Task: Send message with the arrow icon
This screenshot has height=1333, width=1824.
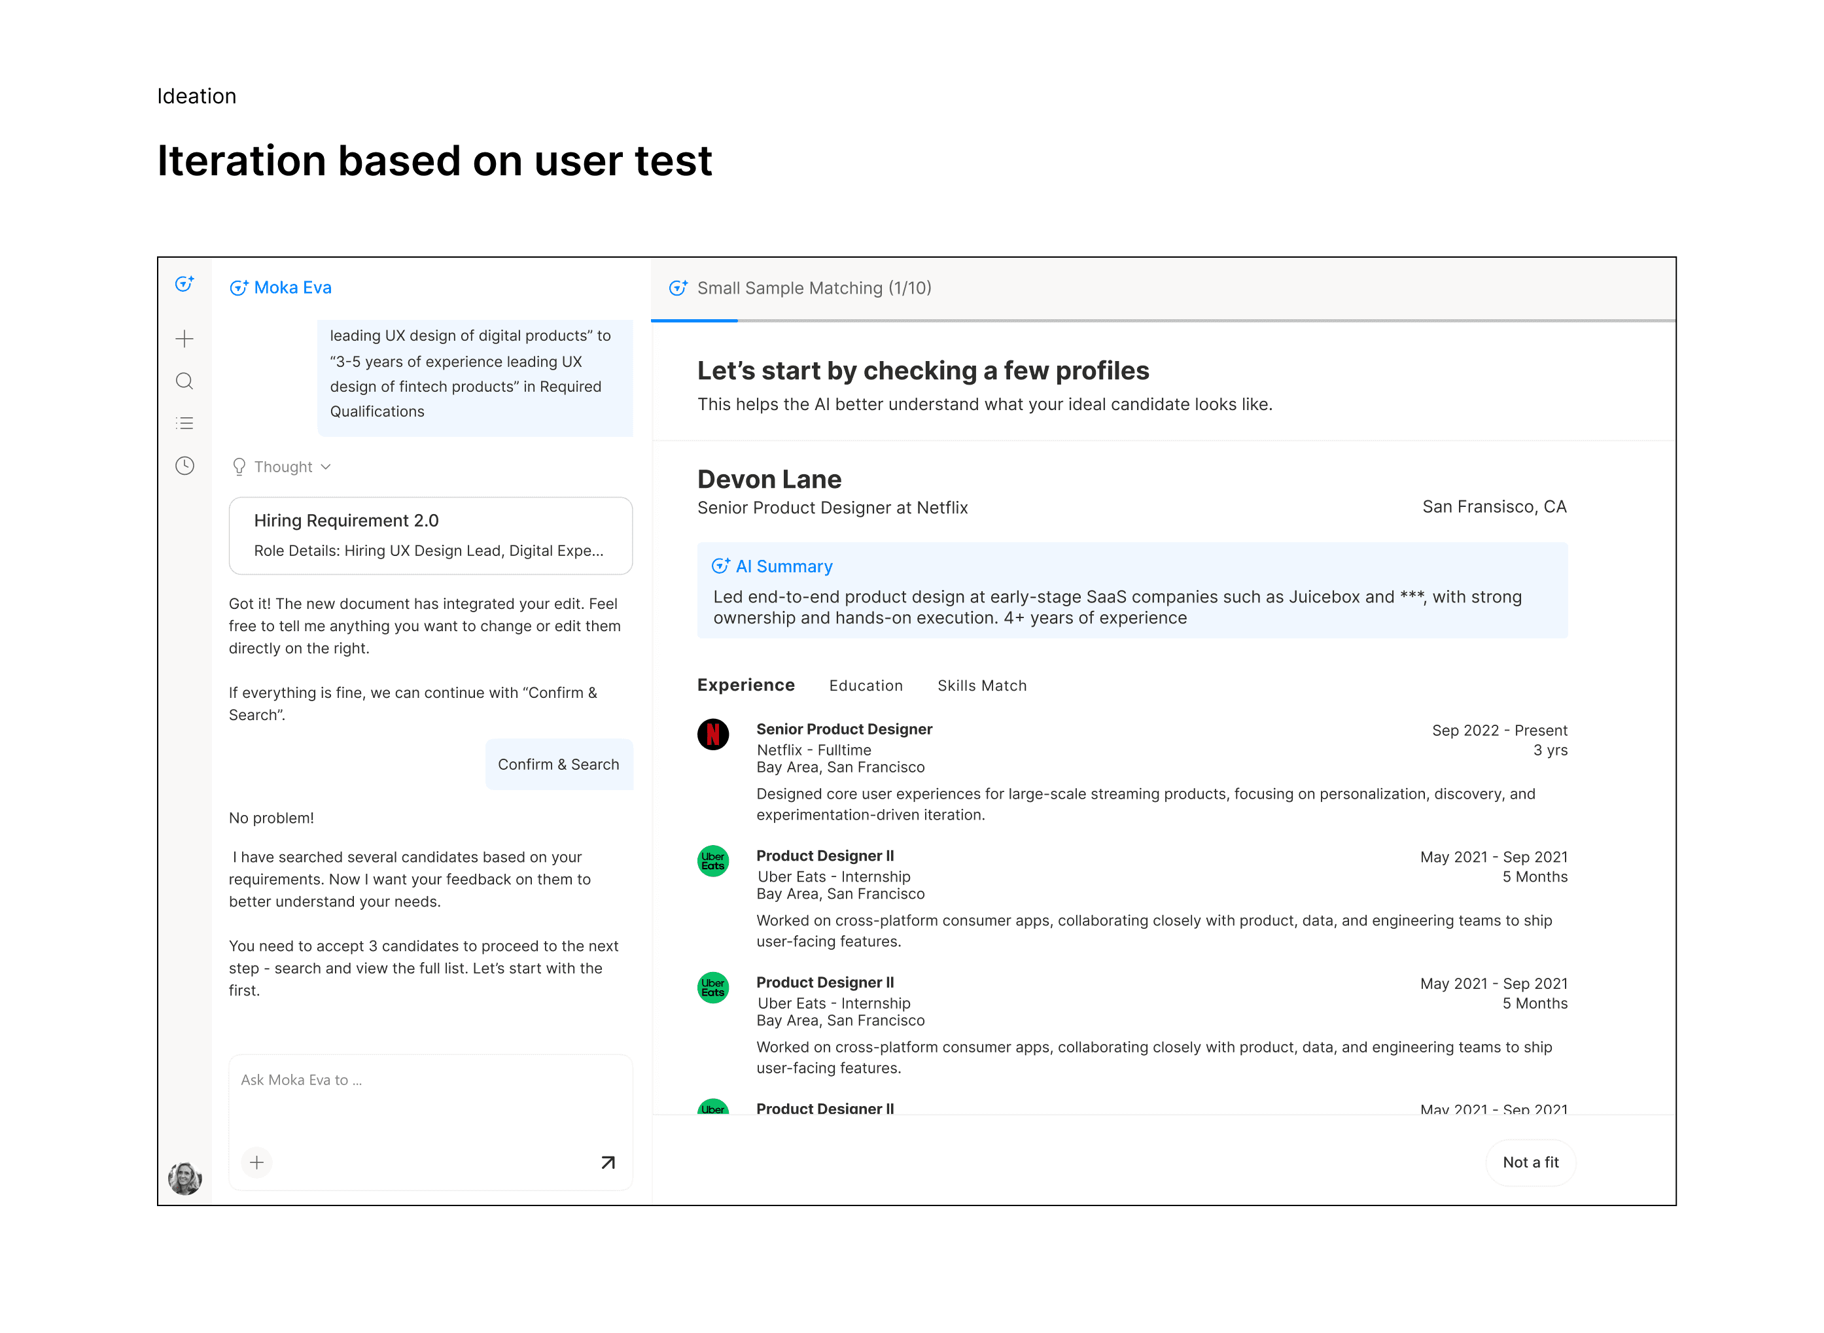Action: click(608, 1163)
